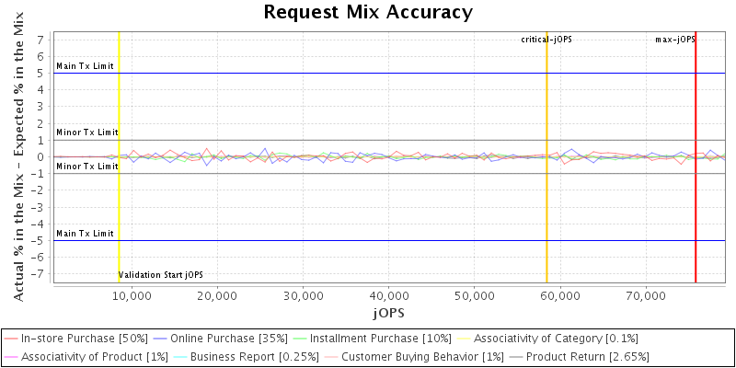
Task: Click the Main Tx Limit label at -5
Action: [x=85, y=234]
